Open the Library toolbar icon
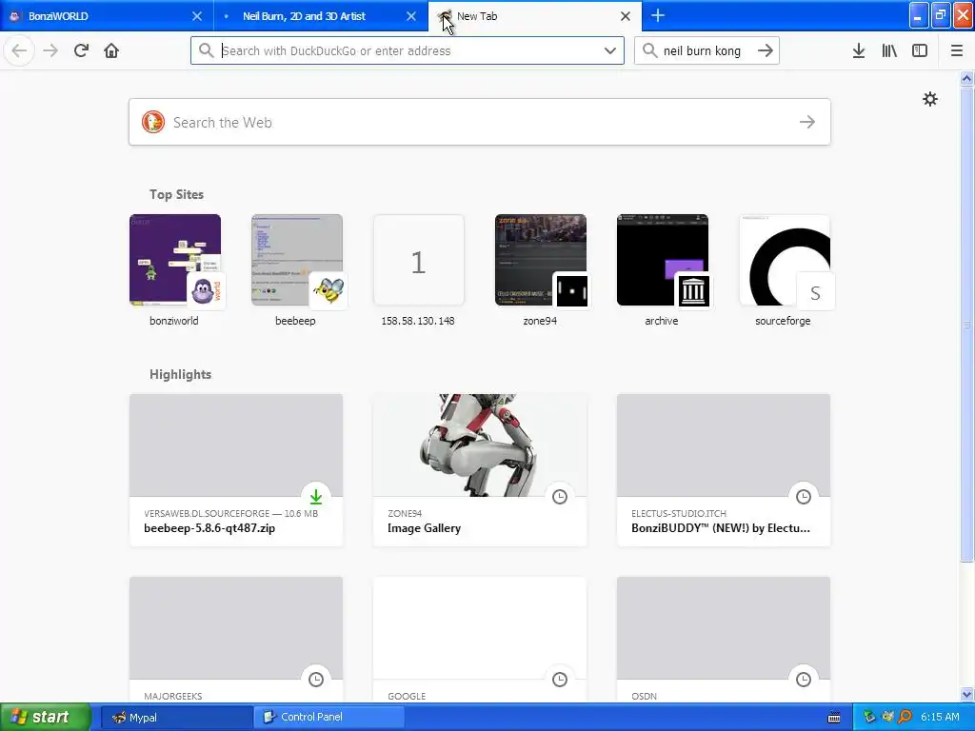The height and width of the screenshot is (731, 975). click(889, 50)
